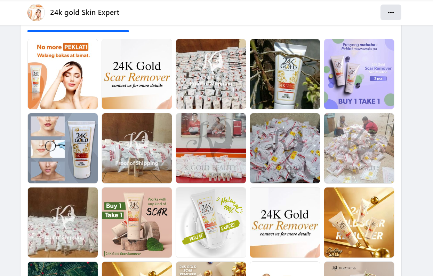Click the 24k gold Skin Expert profile picture
Screen dimensions: 433x276
pyautogui.click(x=36, y=13)
